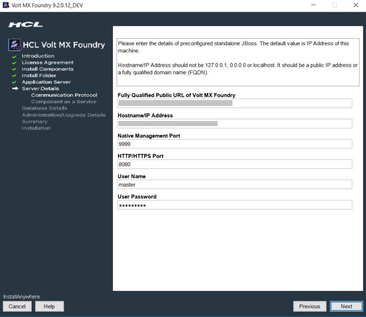Go back with the Previous button
This screenshot has height=317, width=366.
coord(310,306)
